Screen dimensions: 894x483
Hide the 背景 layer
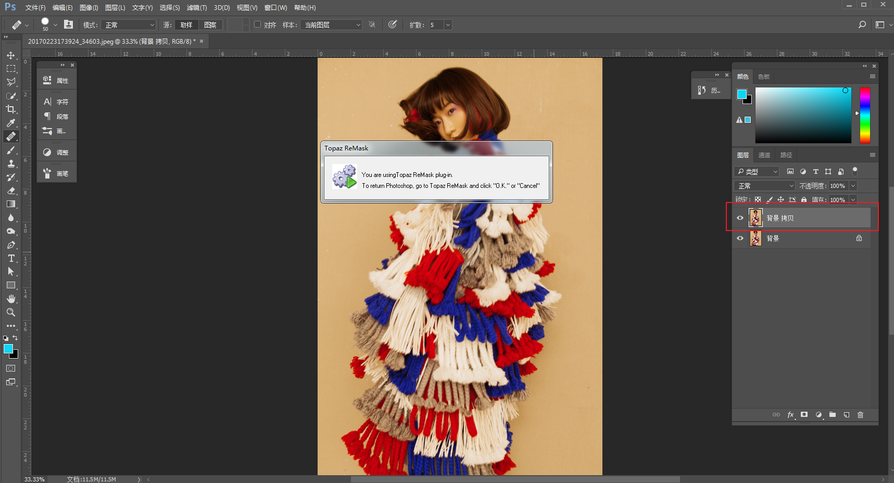click(x=740, y=238)
